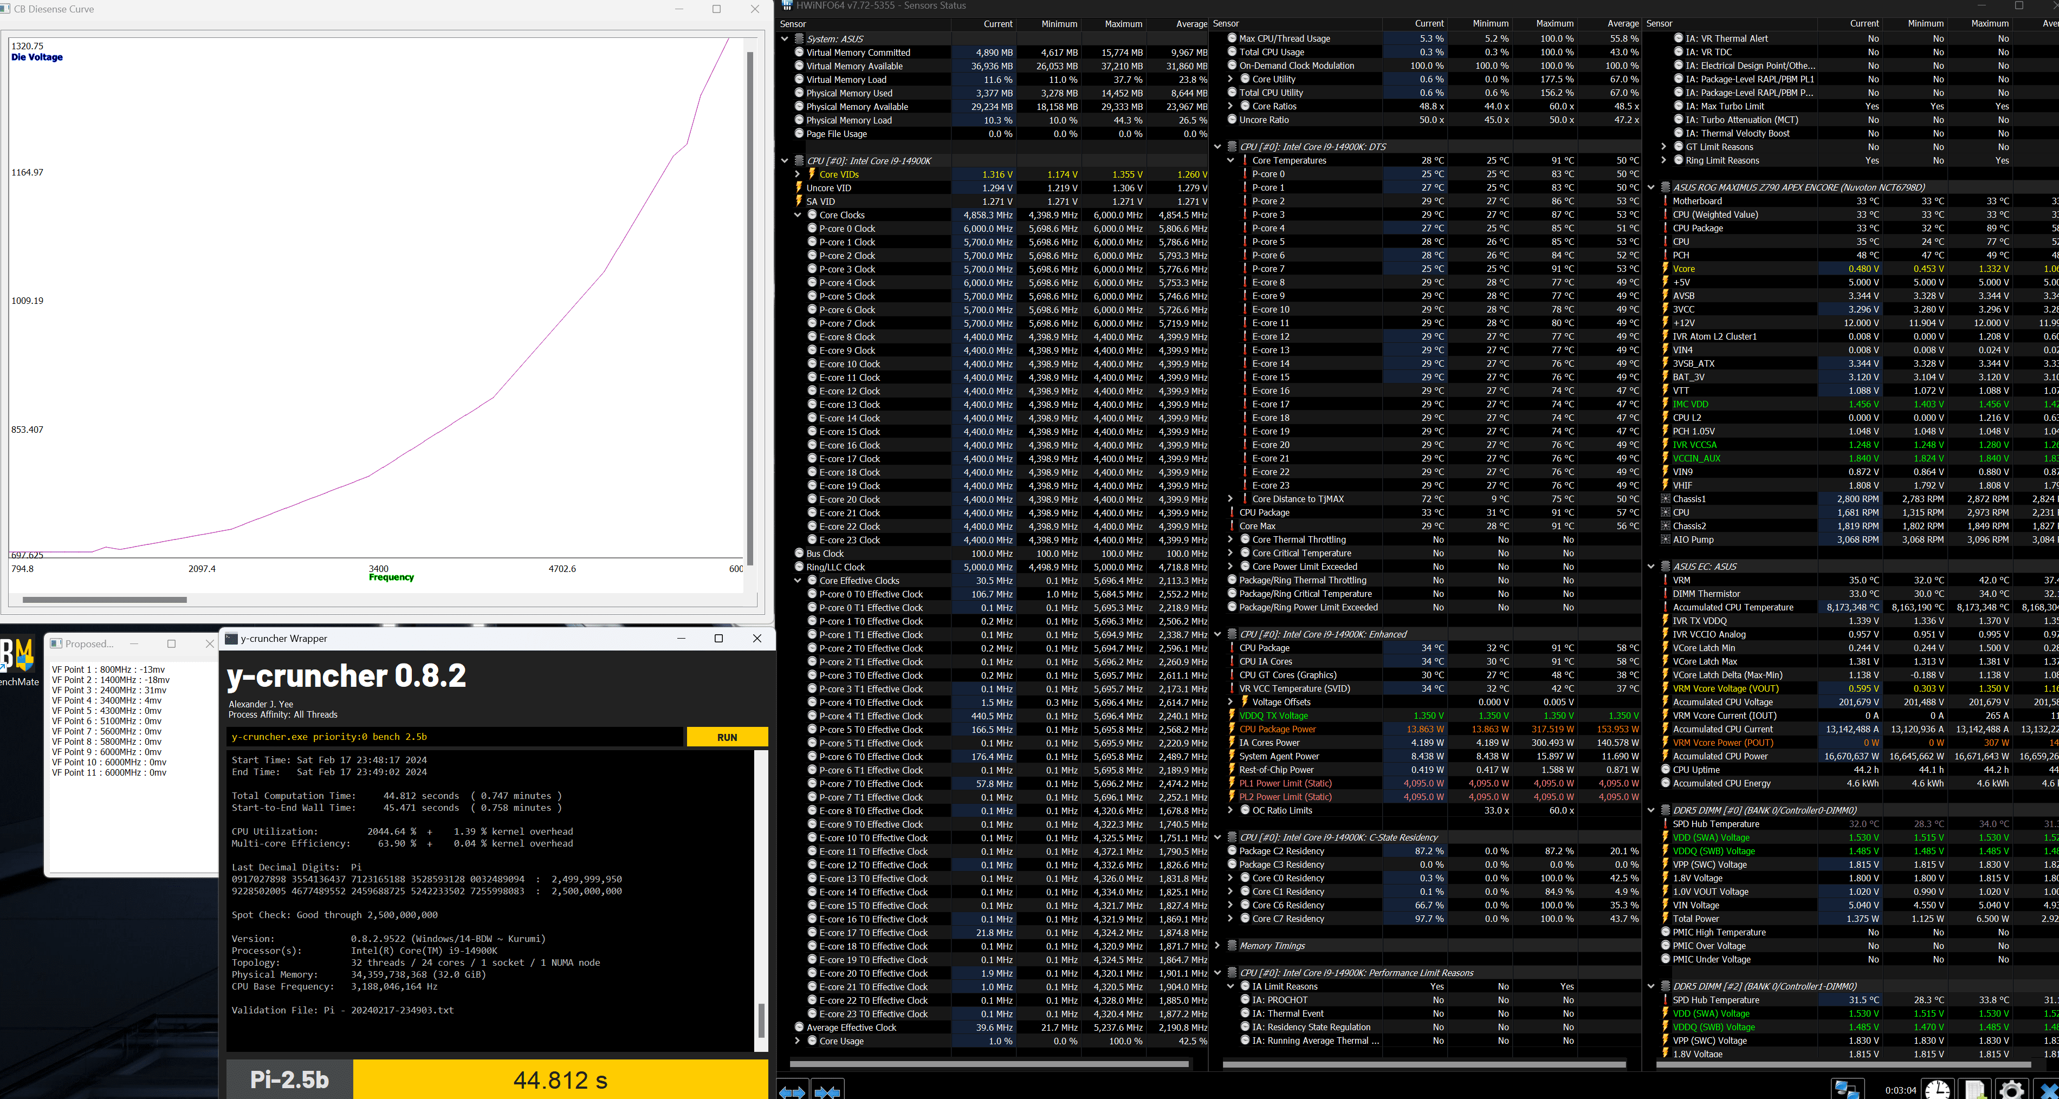Screen dimensions: 2059x1099
Task: Click the Pi-2.5b result label
Action: point(289,1080)
